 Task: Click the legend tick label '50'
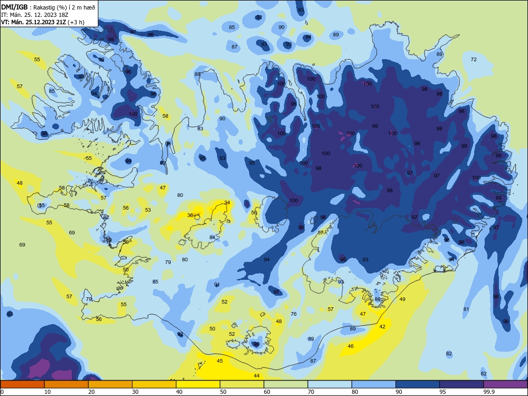tap(223, 392)
